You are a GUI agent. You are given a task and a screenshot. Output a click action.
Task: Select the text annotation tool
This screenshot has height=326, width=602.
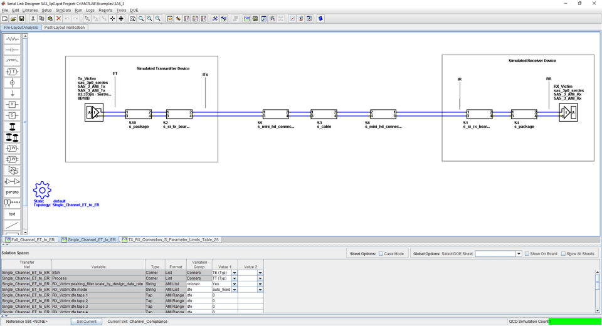point(13,214)
